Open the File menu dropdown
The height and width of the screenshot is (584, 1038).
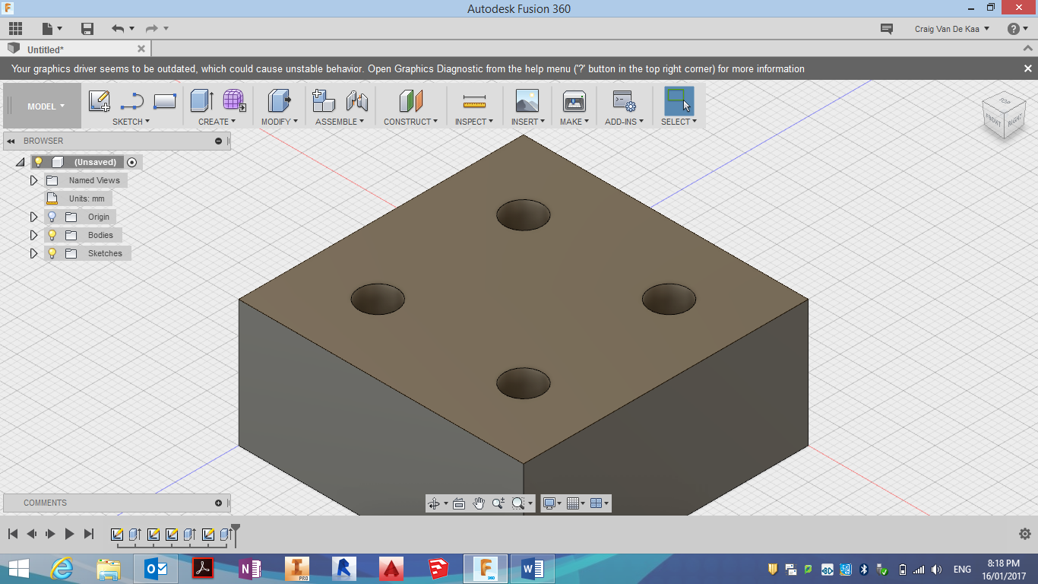point(52,29)
